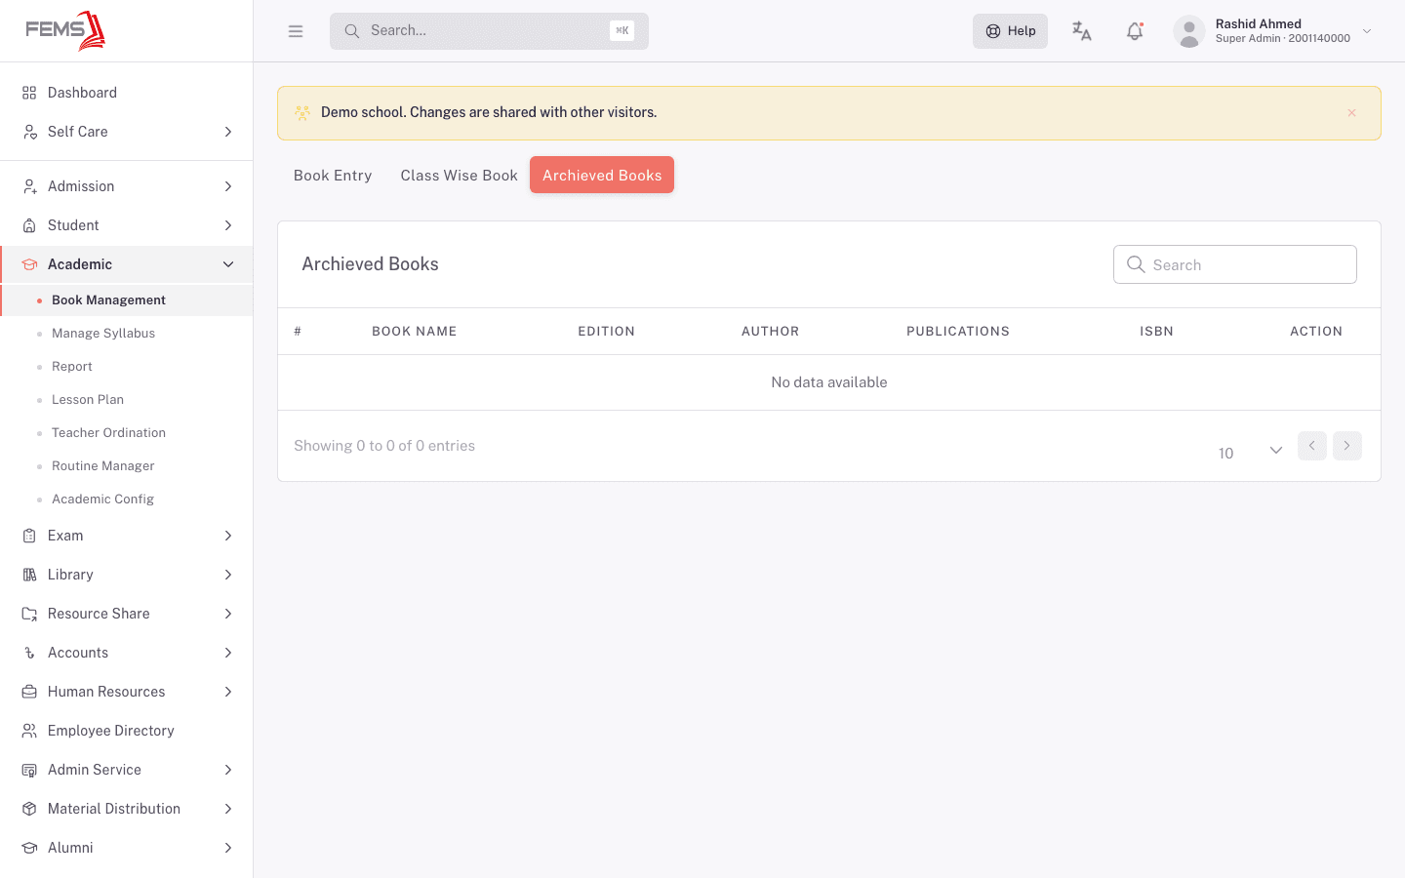
Task: Click the Admission icon in sidebar
Action: click(29, 186)
